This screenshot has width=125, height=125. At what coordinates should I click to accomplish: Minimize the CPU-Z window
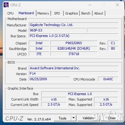point(90,5)
